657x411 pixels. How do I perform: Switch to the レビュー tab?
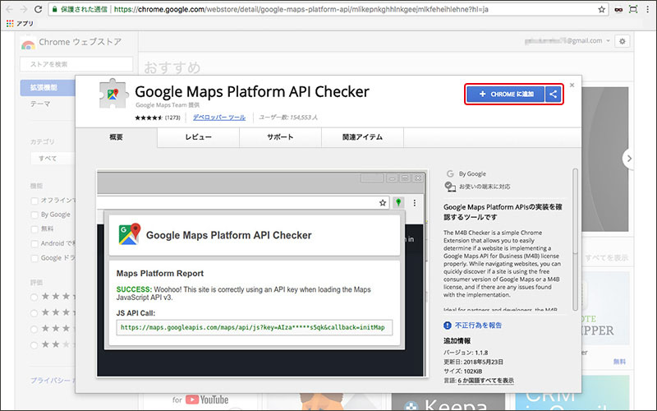click(x=198, y=137)
